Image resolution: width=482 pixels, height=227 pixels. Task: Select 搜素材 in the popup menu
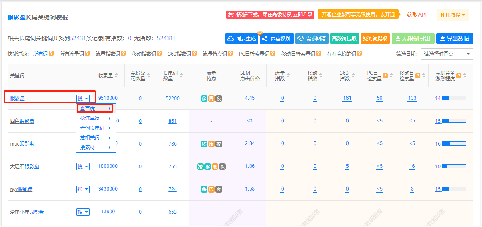pos(96,148)
